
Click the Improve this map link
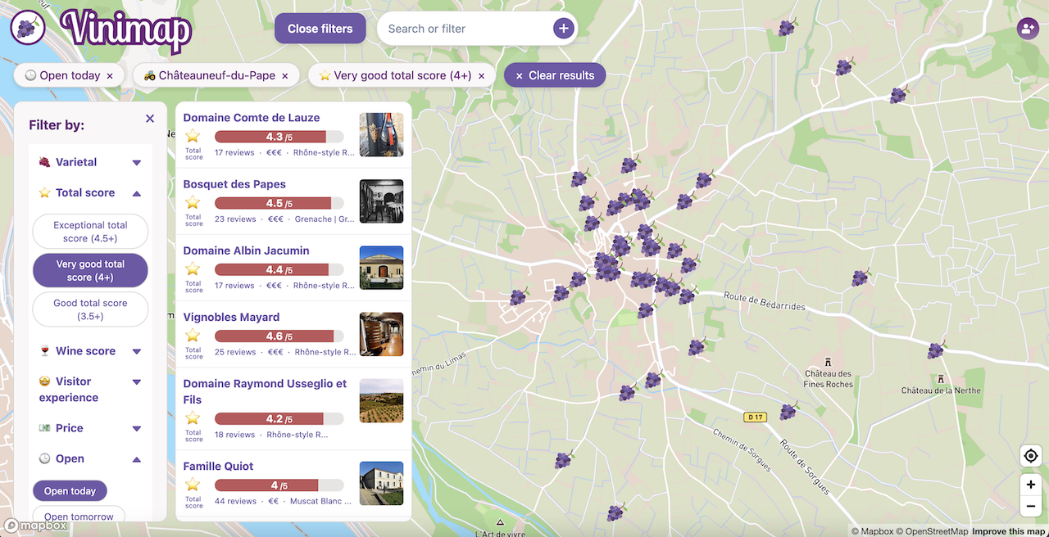click(x=1009, y=531)
